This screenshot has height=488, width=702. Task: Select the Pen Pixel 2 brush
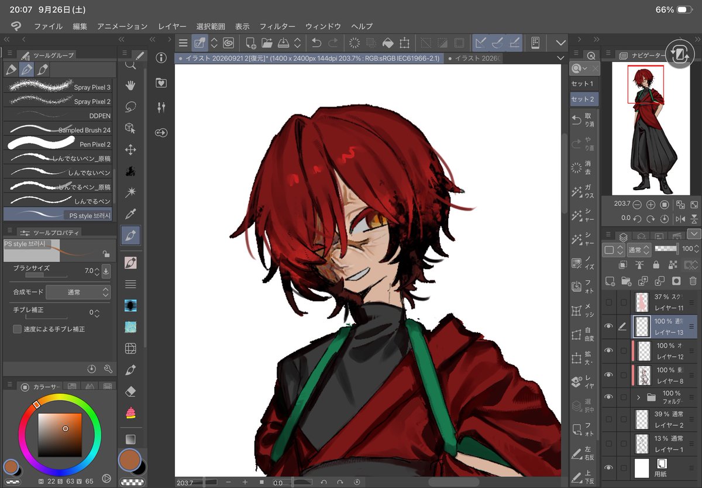point(58,143)
